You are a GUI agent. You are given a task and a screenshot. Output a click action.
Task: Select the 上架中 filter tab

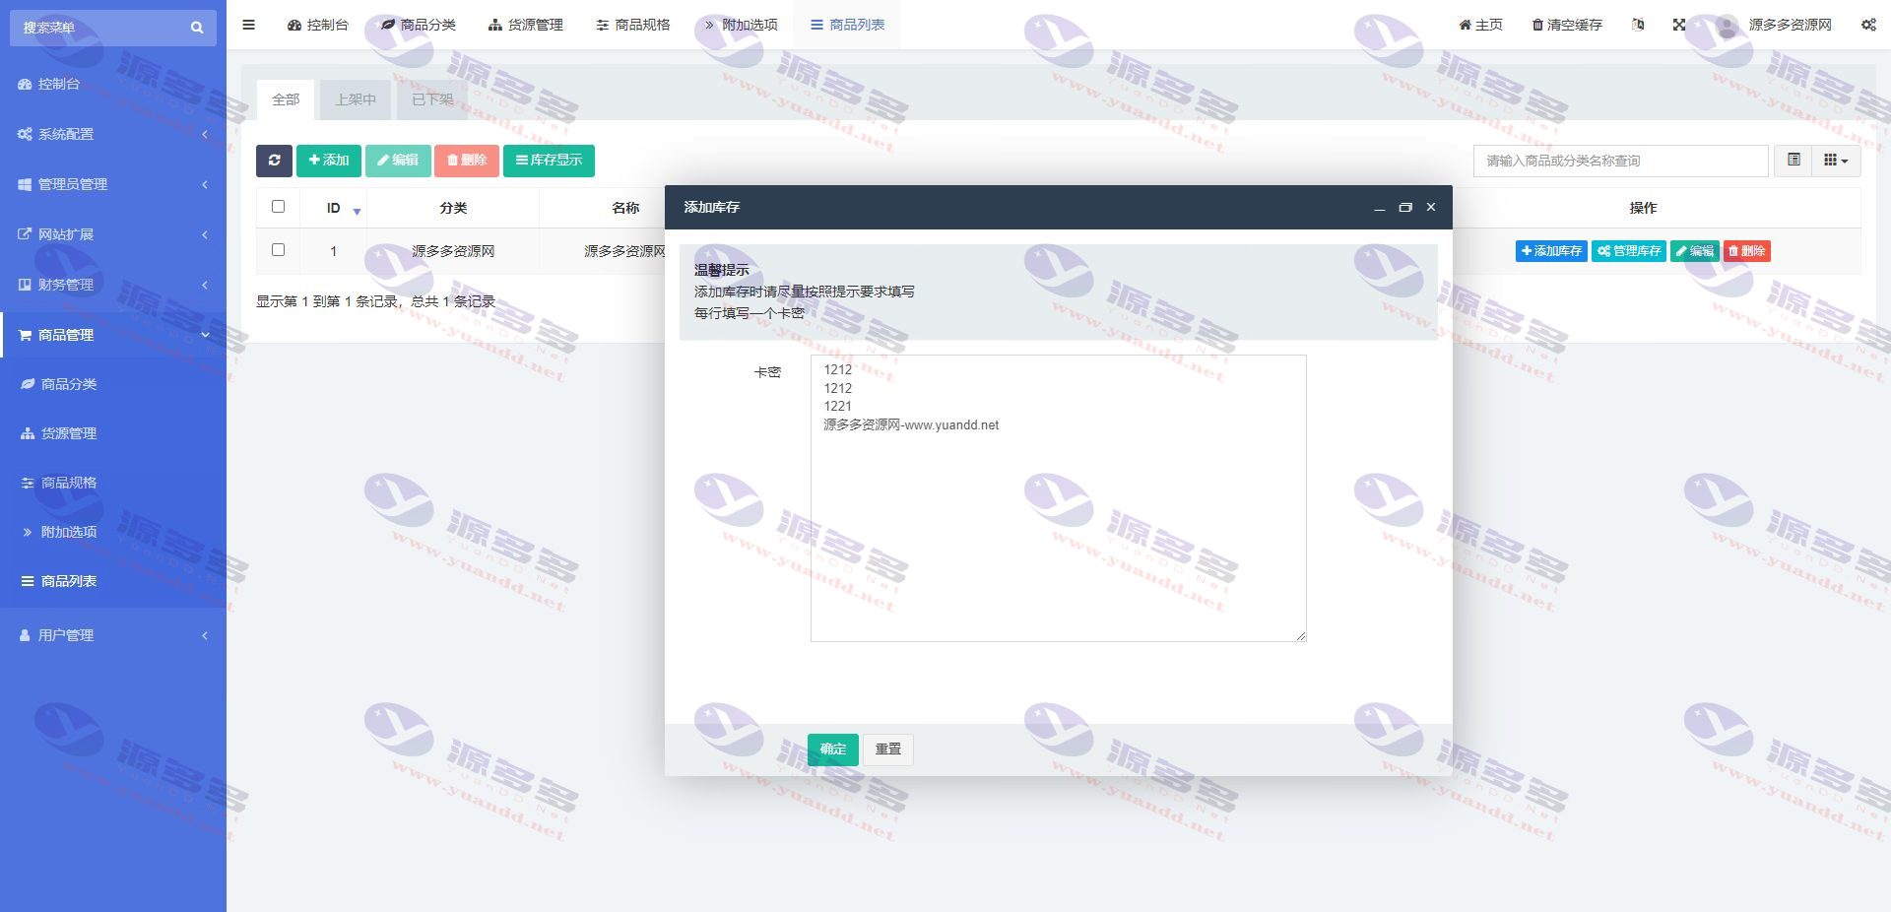tap(356, 99)
